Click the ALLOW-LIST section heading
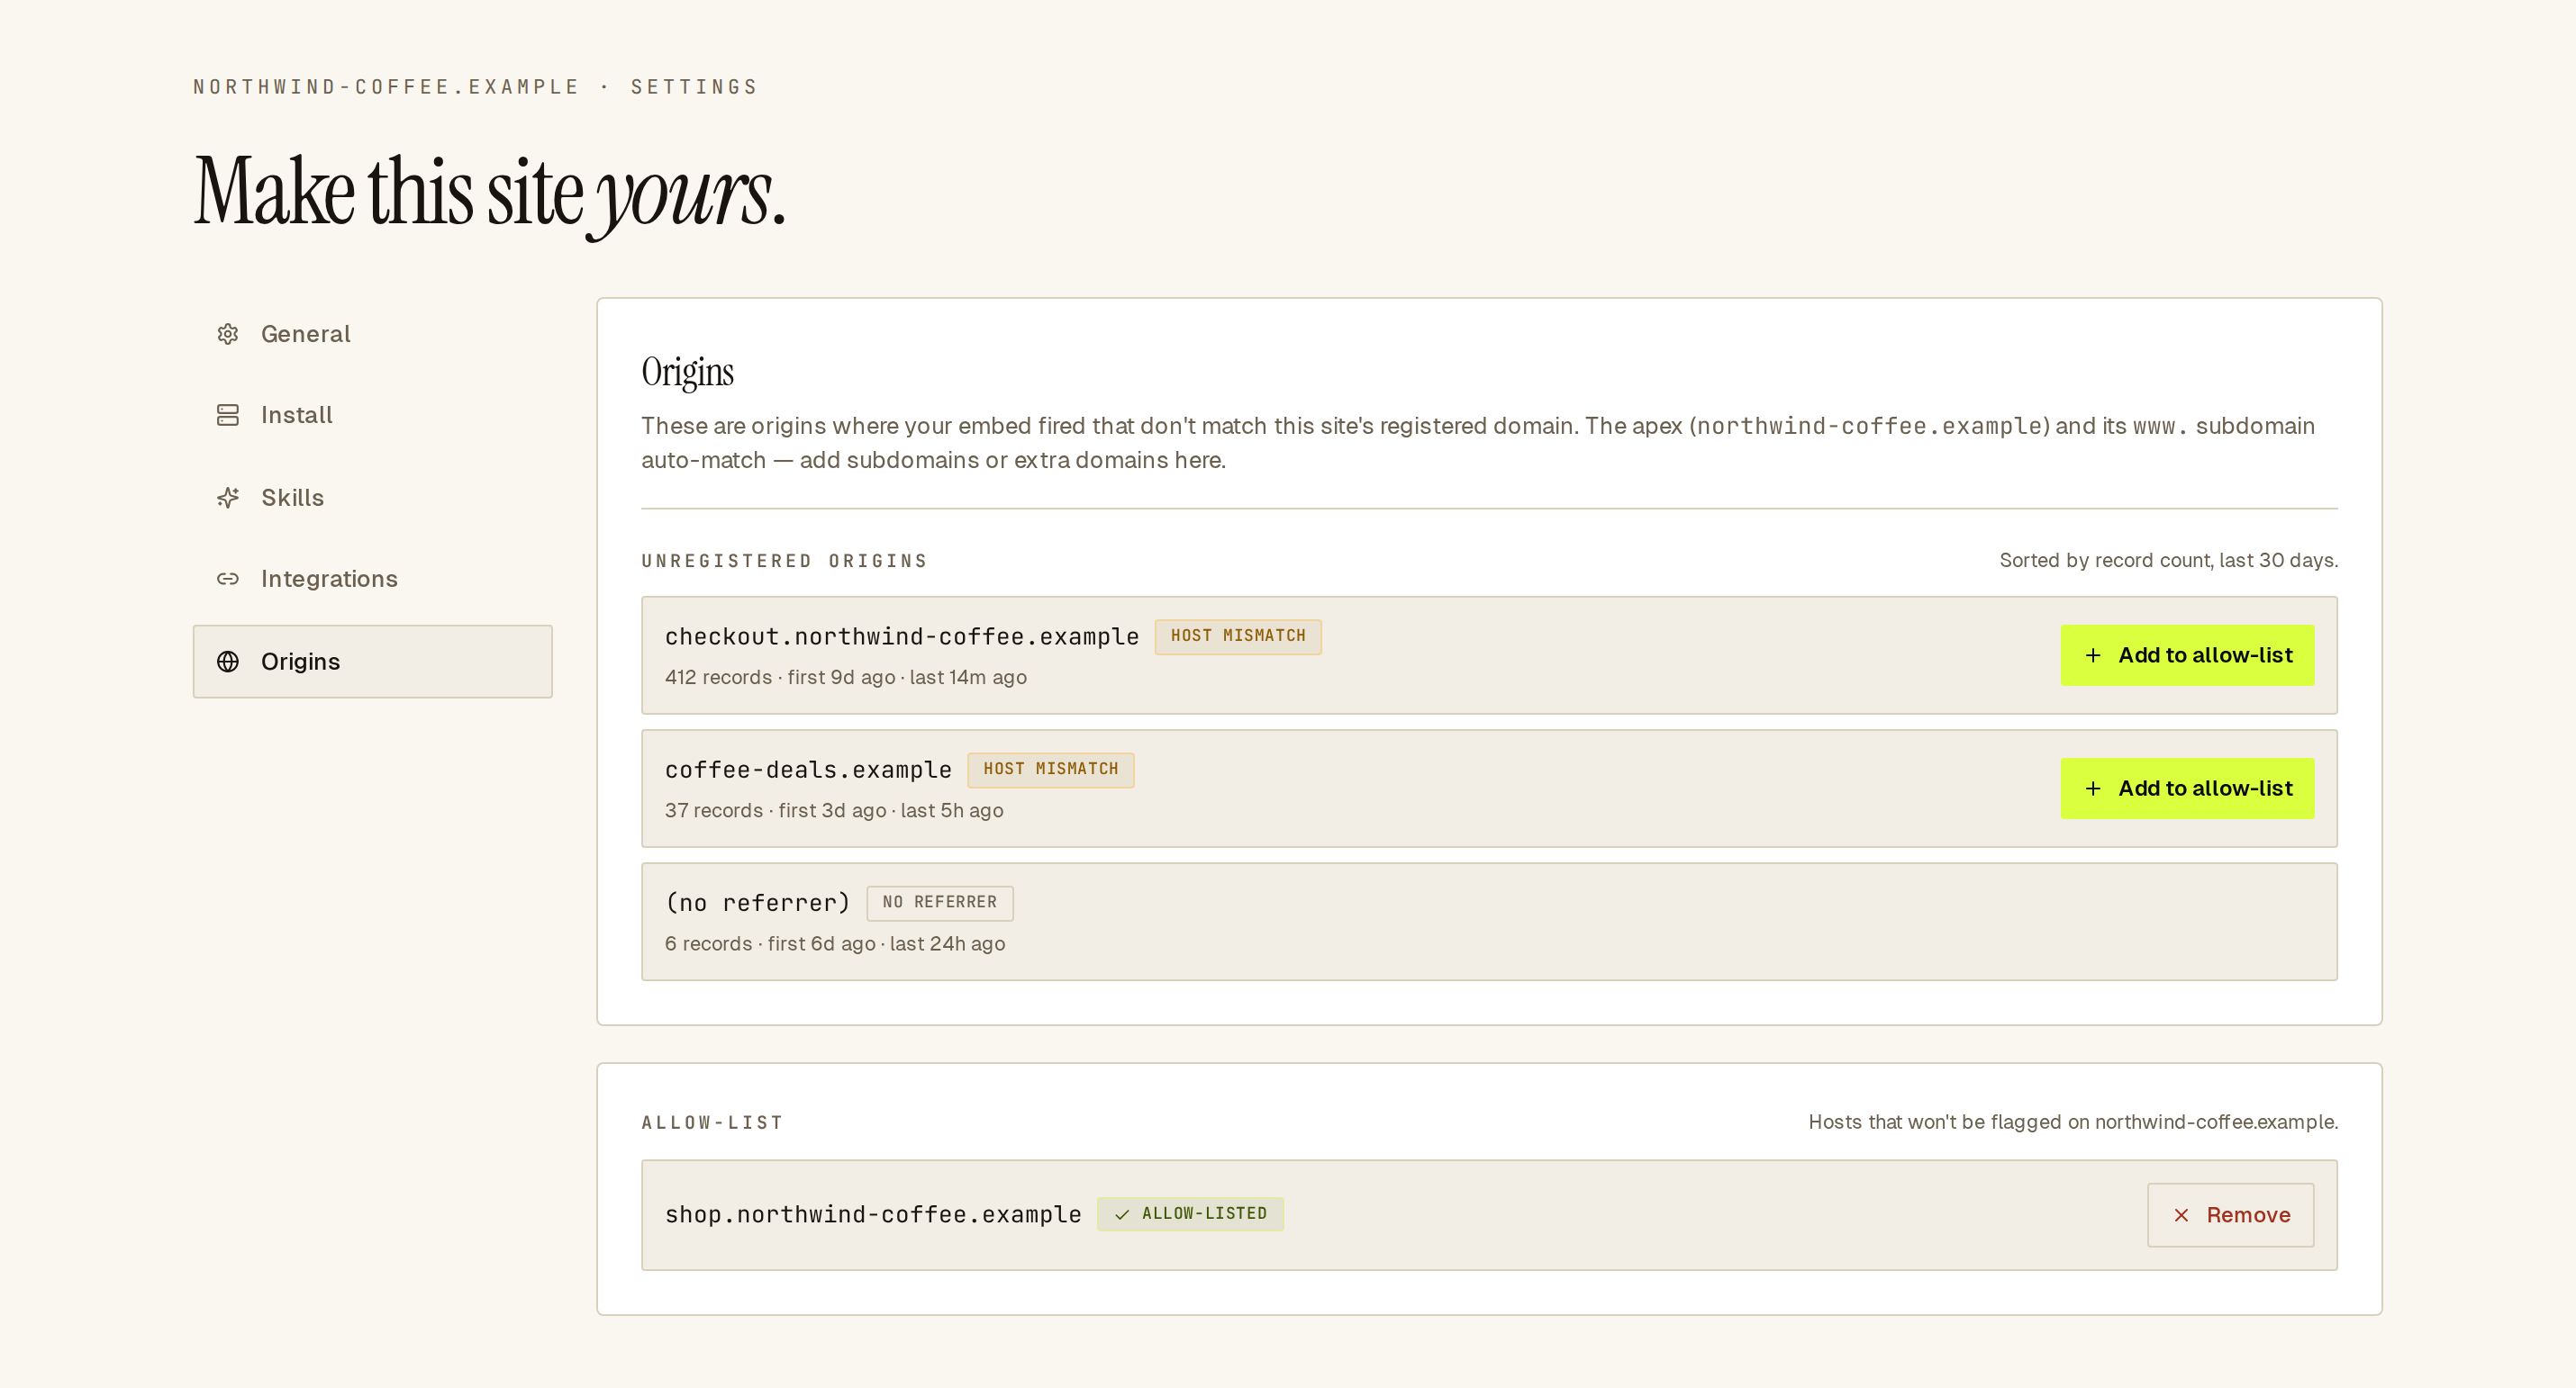 pos(712,1123)
